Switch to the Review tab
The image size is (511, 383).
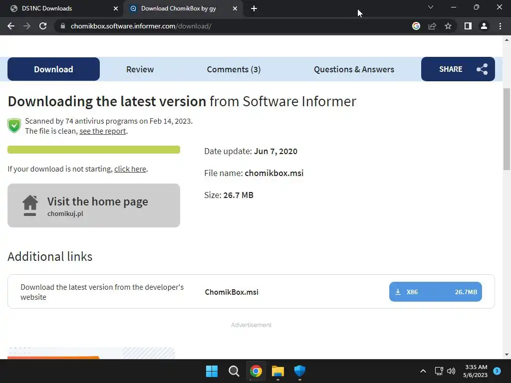pos(140,69)
